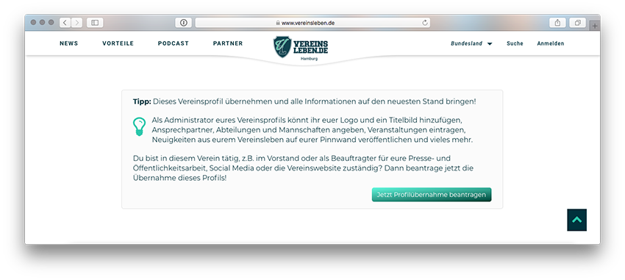Open the Safari share menu
The image size is (625, 280).
click(557, 23)
